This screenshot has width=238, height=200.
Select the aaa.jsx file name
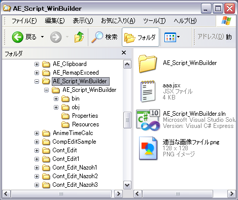[172, 85]
